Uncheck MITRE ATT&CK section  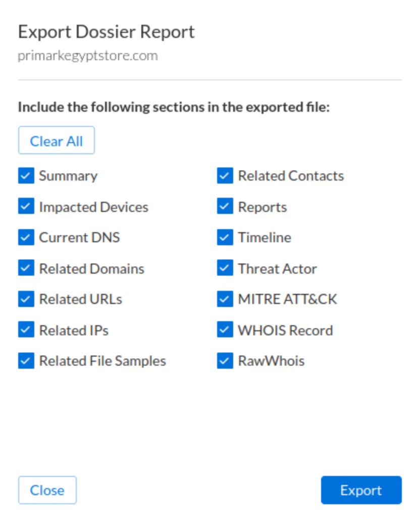tap(225, 299)
